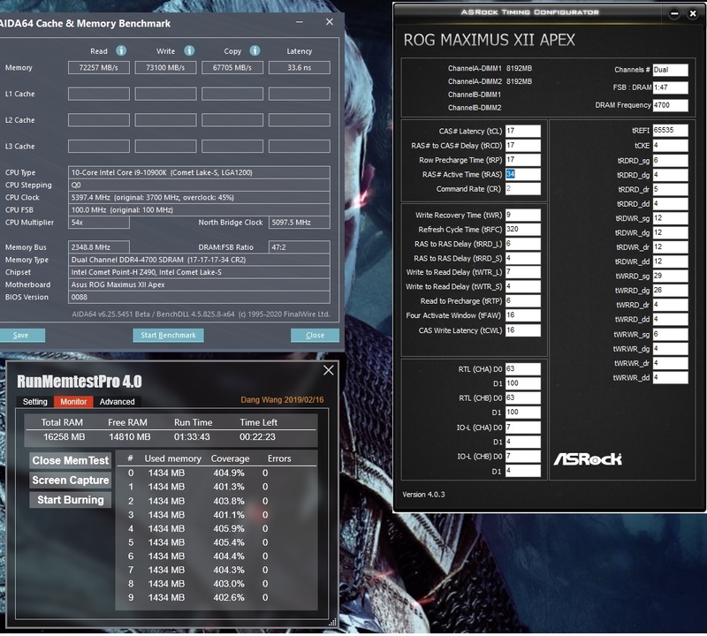Click the Write info icon in AIDA64
Viewport: 707px width, 636px height.
pos(189,50)
